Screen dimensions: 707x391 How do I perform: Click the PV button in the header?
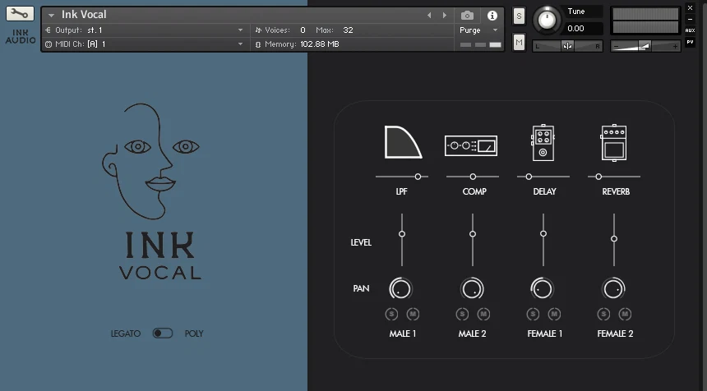690,42
